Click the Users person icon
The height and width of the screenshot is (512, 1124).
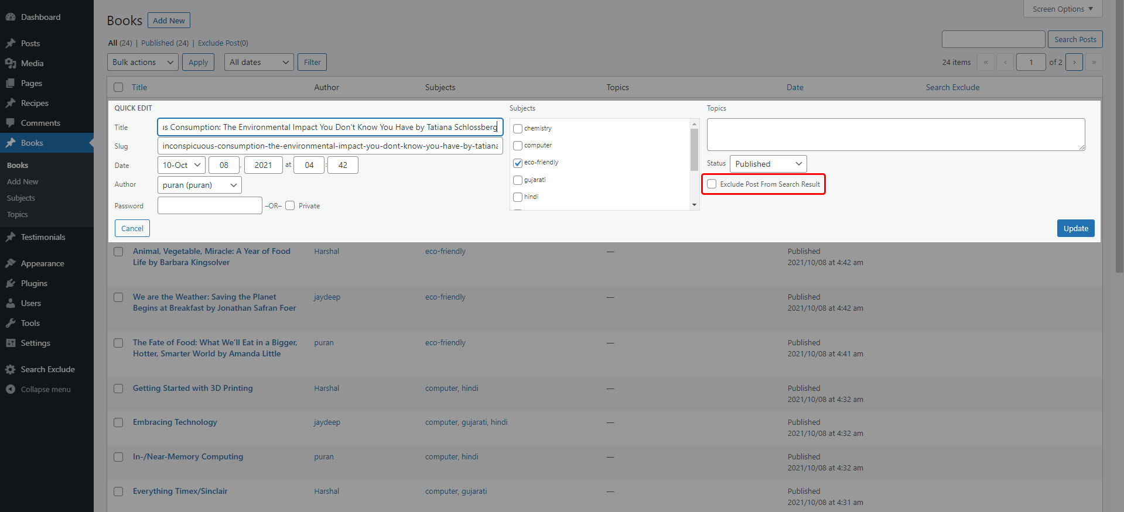pos(11,303)
